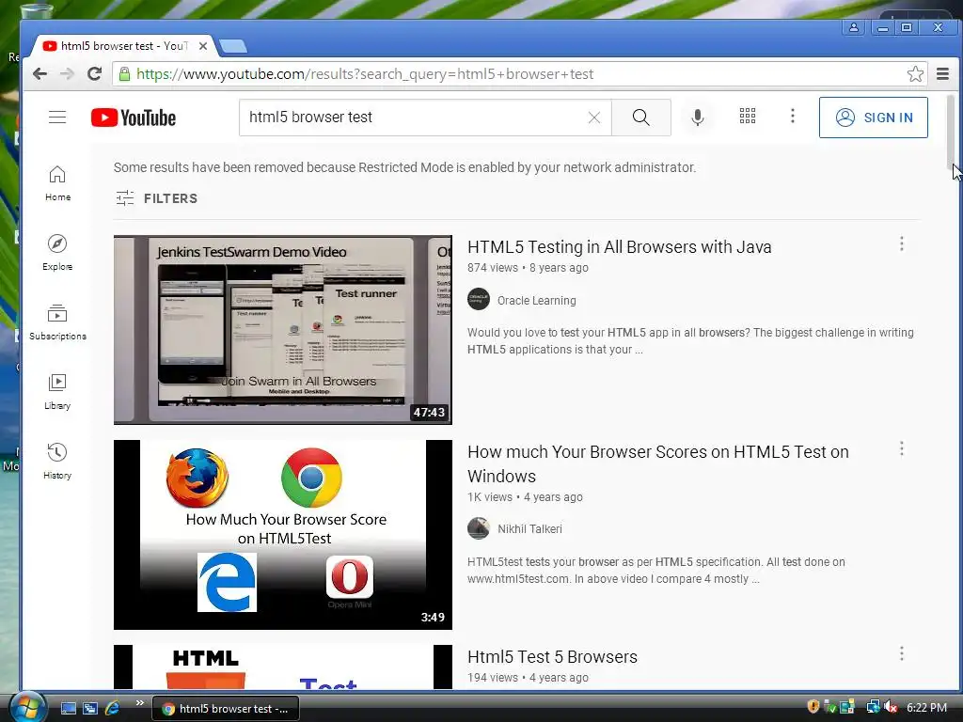Click the magnifier search button
This screenshot has width=963, height=722.
641,118
